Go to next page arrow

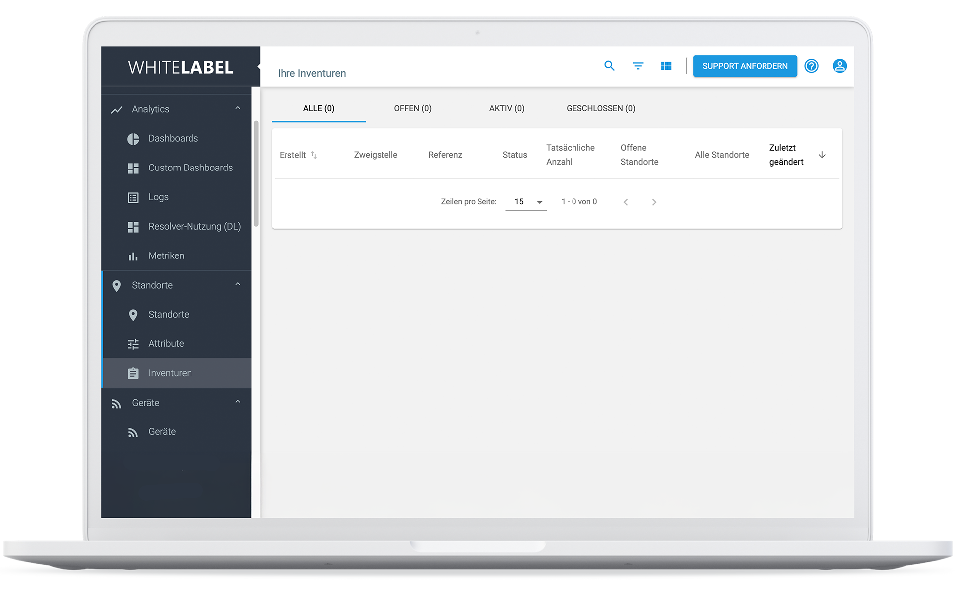click(x=654, y=202)
